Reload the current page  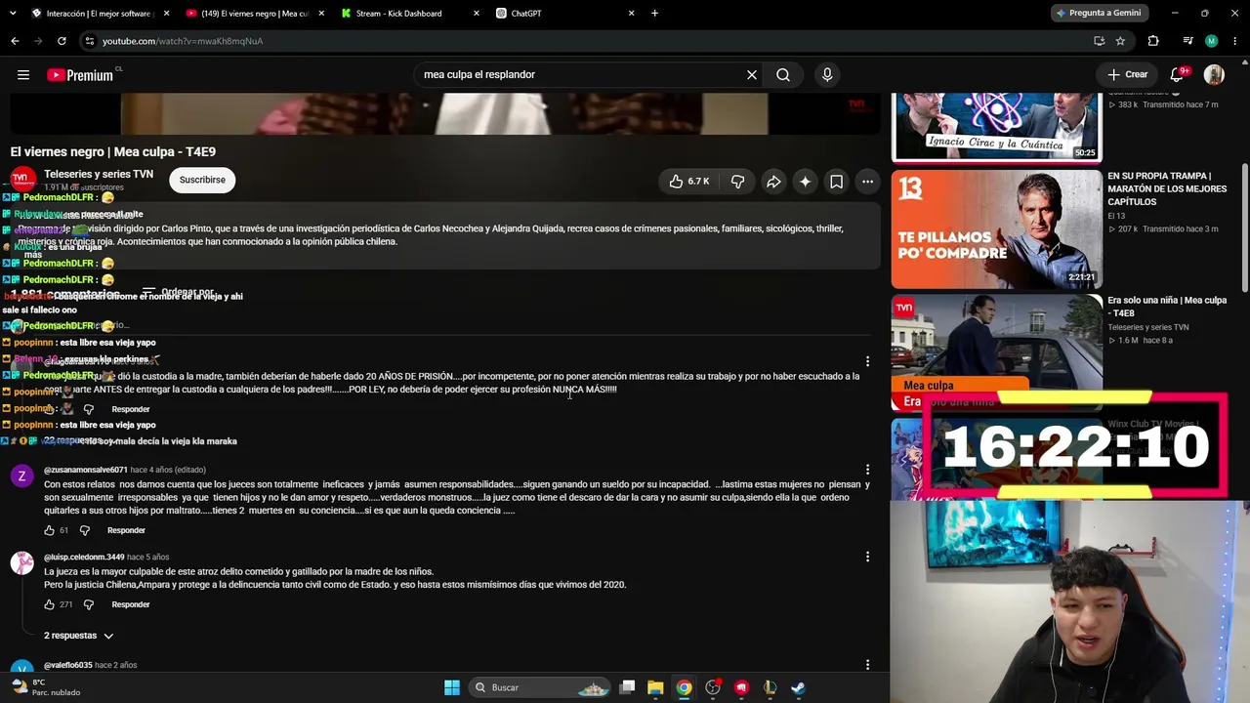tap(62, 41)
